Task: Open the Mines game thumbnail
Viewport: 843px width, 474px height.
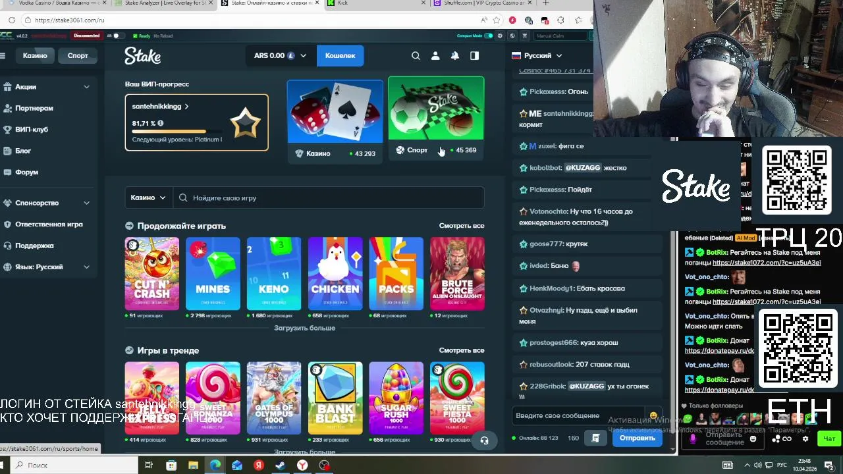Action: (x=213, y=273)
